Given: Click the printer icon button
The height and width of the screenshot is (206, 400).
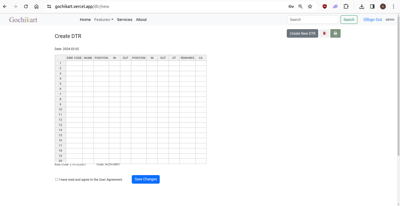Looking at the screenshot, I should [335, 34].
